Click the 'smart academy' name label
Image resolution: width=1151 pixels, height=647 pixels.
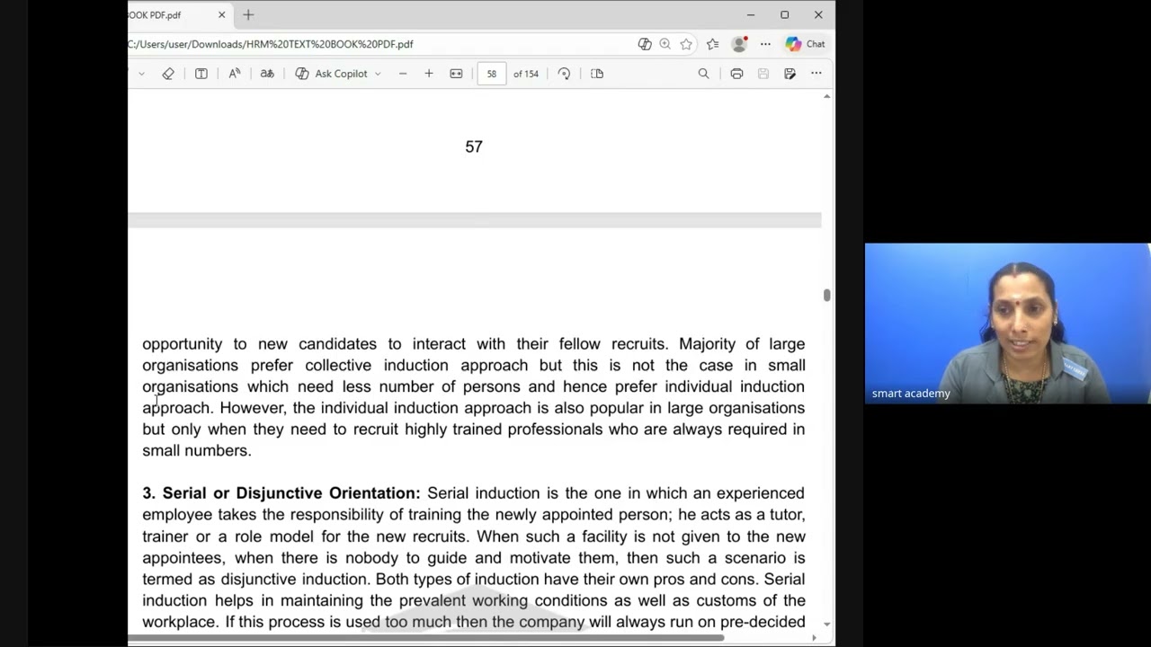coord(911,394)
